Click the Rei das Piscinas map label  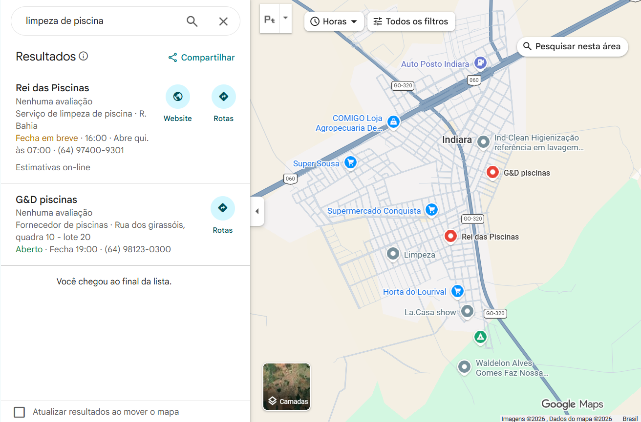(490, 237)
